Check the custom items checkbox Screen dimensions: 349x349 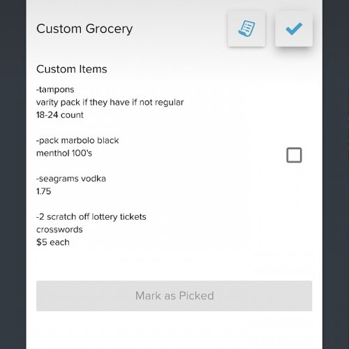(294, 155)
